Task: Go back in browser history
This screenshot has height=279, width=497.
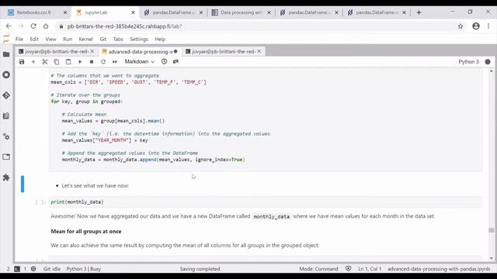Action: pyautogui.click(x=9, y=26)
